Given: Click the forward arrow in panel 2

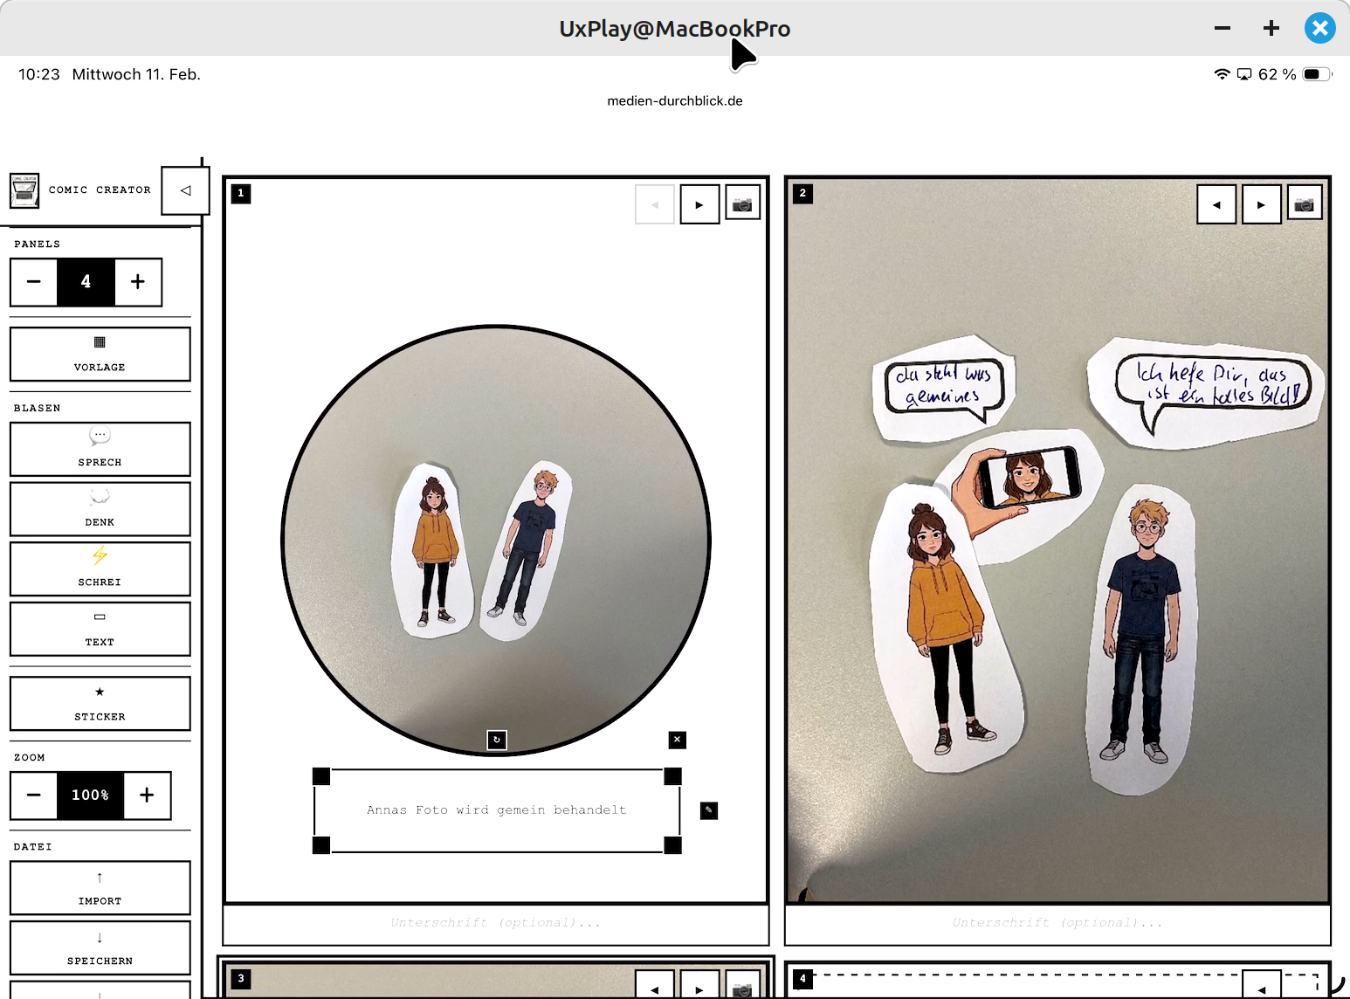Looking at the screenshot, I should [x=1261, y=204].
